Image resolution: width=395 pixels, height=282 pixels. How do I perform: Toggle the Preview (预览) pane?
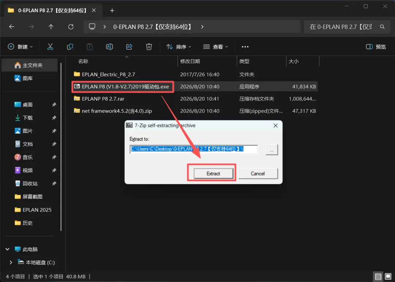click(376, 47)
